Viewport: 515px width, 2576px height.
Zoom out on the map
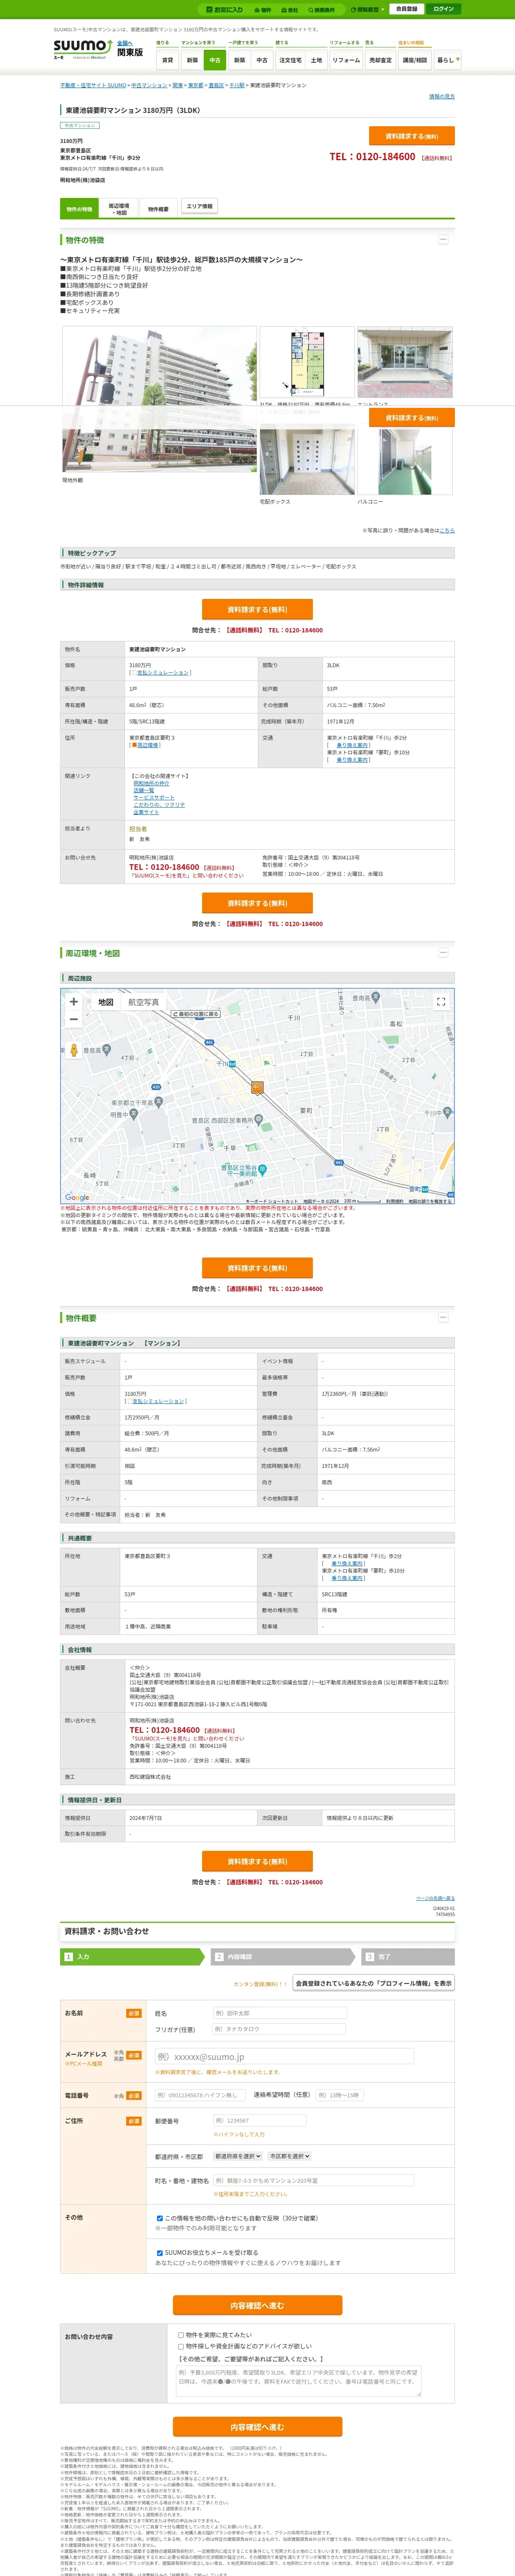pos(73,1019)
